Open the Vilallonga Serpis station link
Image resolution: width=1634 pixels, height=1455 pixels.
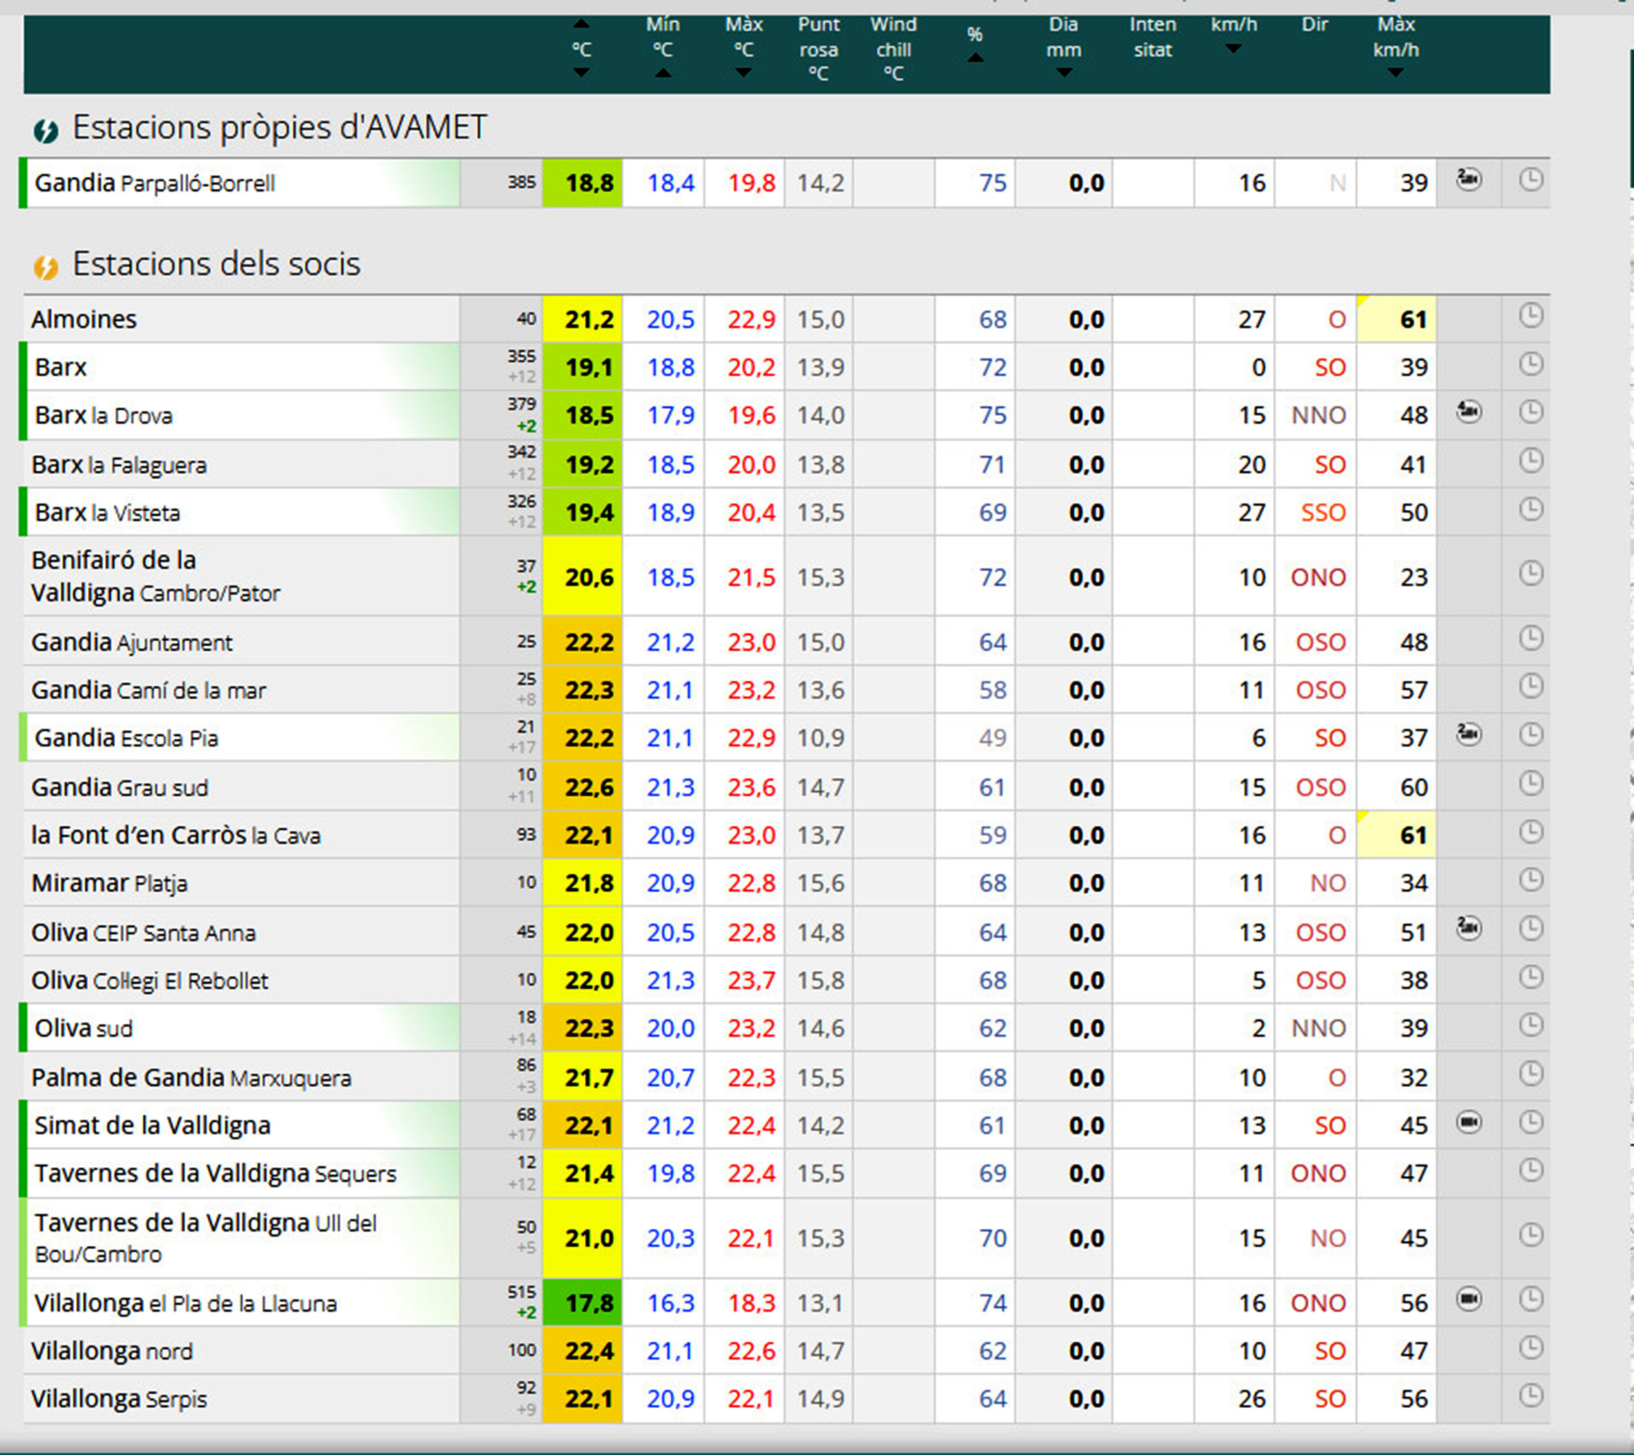pyautogui.click(x=119, y=1399)
